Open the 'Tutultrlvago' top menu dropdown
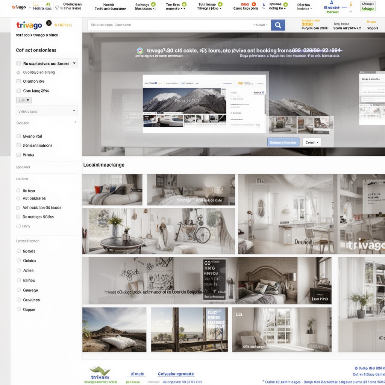Image resolution: width=385 pixels, height=385 pixels. coord(209,6)
